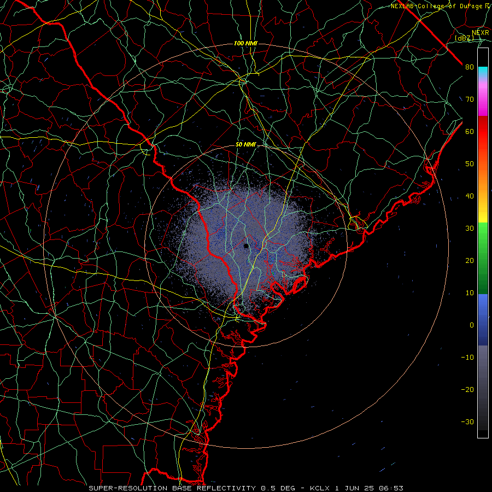Click the "100 NMI" range ring label
This screenshot has width=492, height=492.
[x=245, y=43]
